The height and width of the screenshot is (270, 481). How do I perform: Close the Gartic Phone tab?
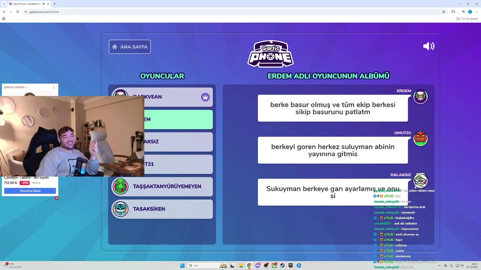pos(48,4)
